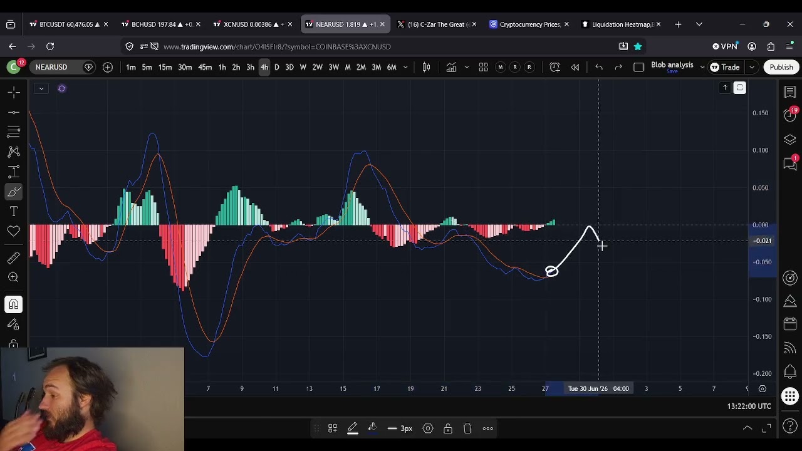
Task: Select the brush drawing tool
Action: pos(14,192)
